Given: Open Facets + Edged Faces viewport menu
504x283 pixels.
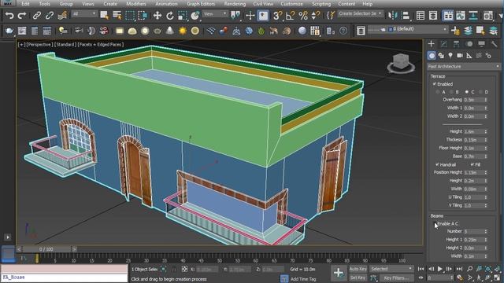Looking at the screenshot, I should click(x=101, y=45).
